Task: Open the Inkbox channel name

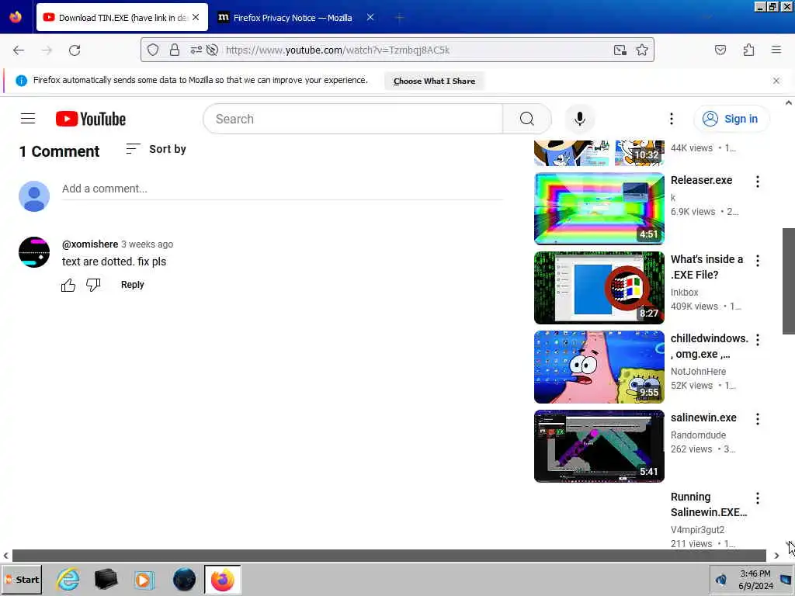Action: click(685, 293)
